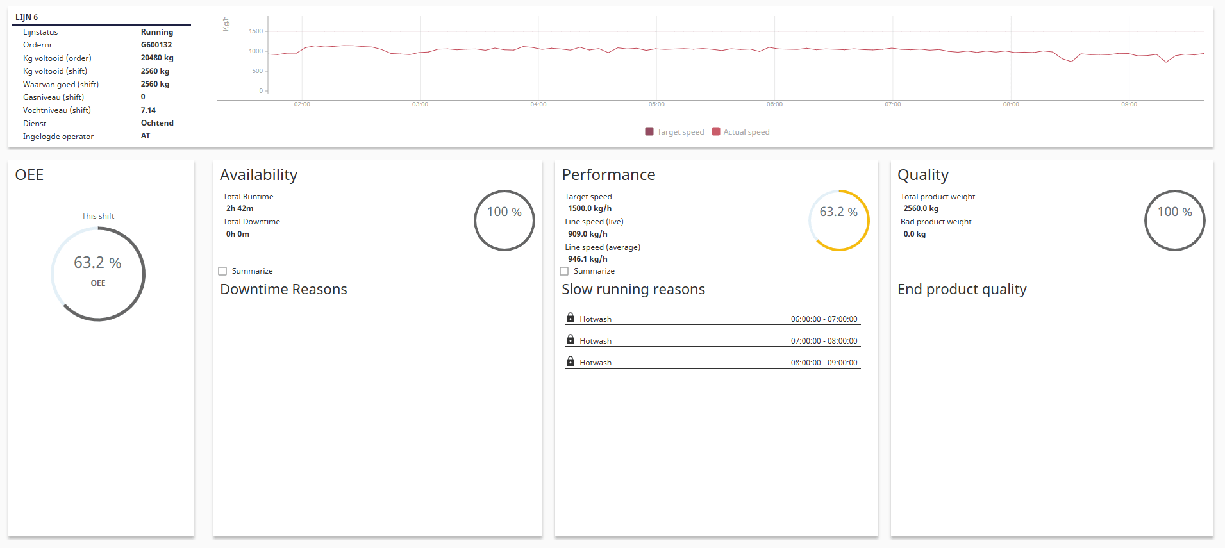Click the 06:00 label on chart time axis
The height and width of the screenshot is (548, 1225).
point(774,104)
